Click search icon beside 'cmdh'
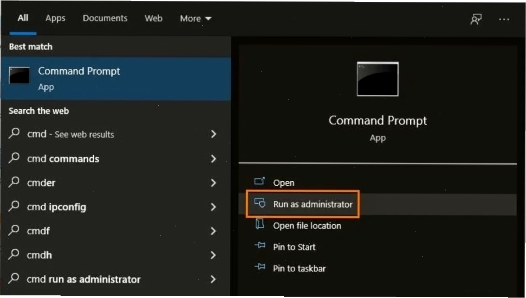Image resolution: width=526 pixels, height=298 pixels. pyautogui.click(x=14, y=255)
